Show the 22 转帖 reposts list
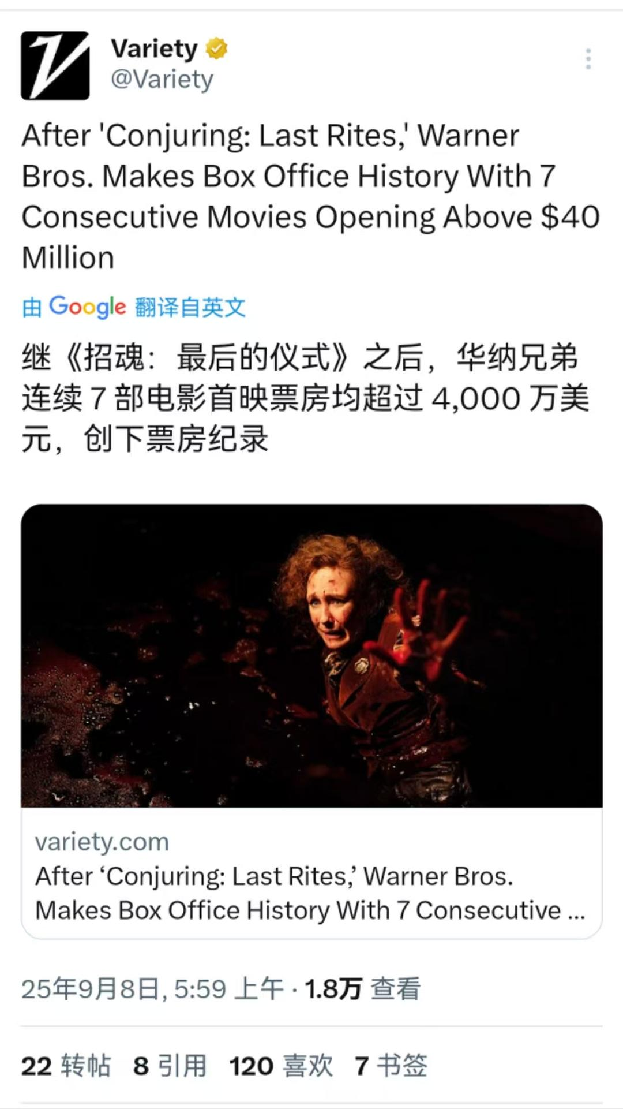This screenshot has width=623, height=1109. coord(66,1066)
